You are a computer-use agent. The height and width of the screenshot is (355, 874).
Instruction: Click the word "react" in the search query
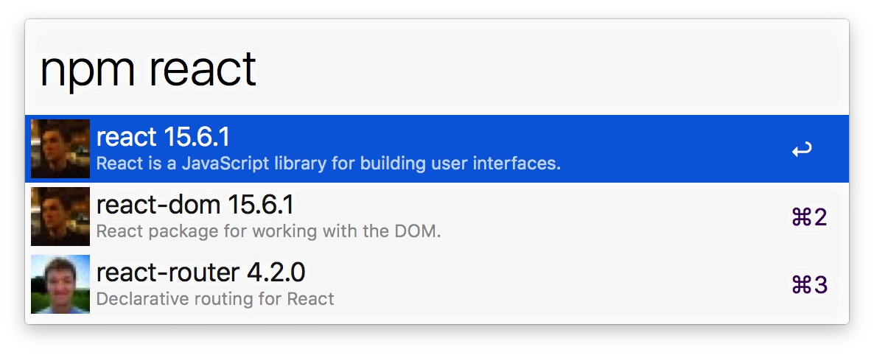point(202,69)
